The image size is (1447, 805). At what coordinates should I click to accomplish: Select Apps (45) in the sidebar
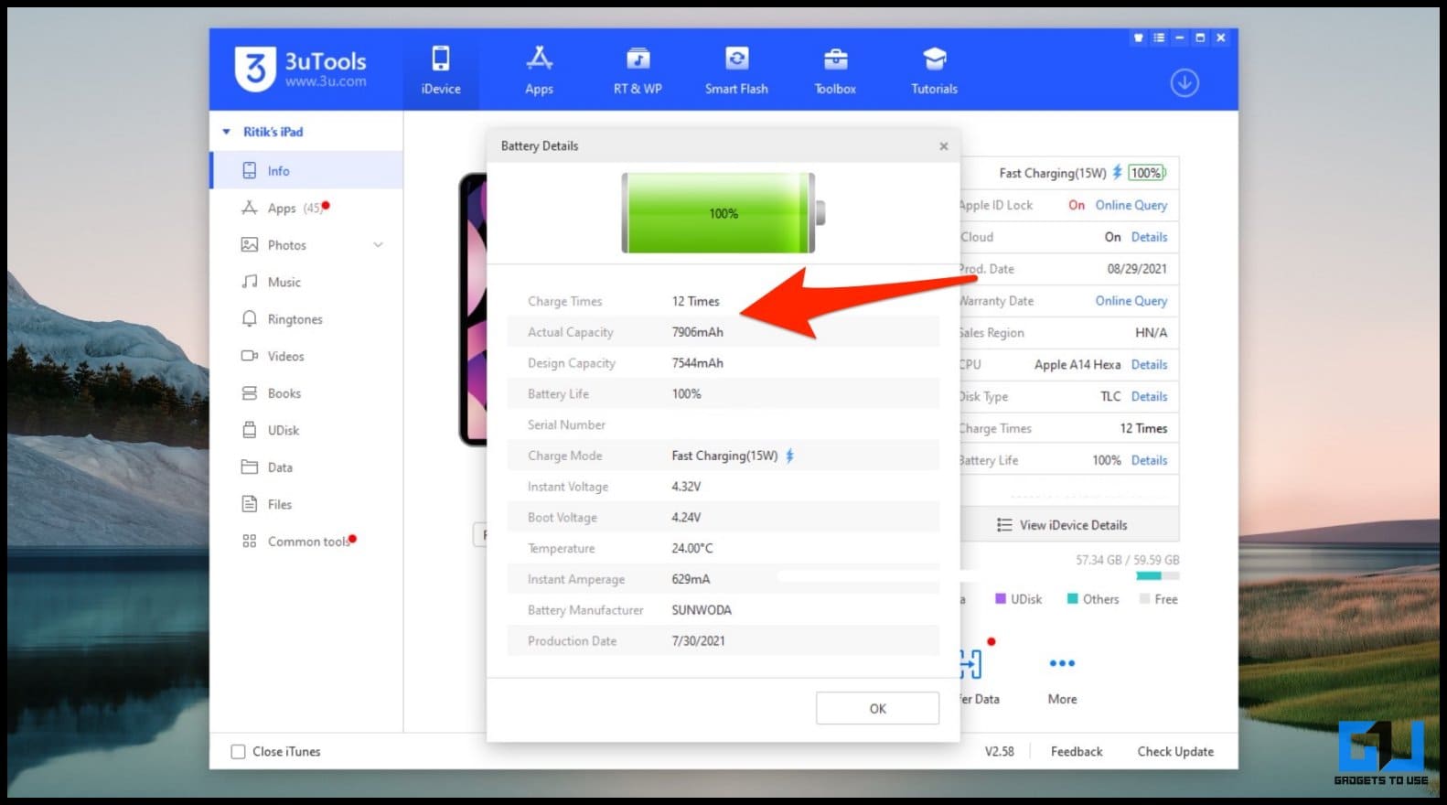[307, 208]
